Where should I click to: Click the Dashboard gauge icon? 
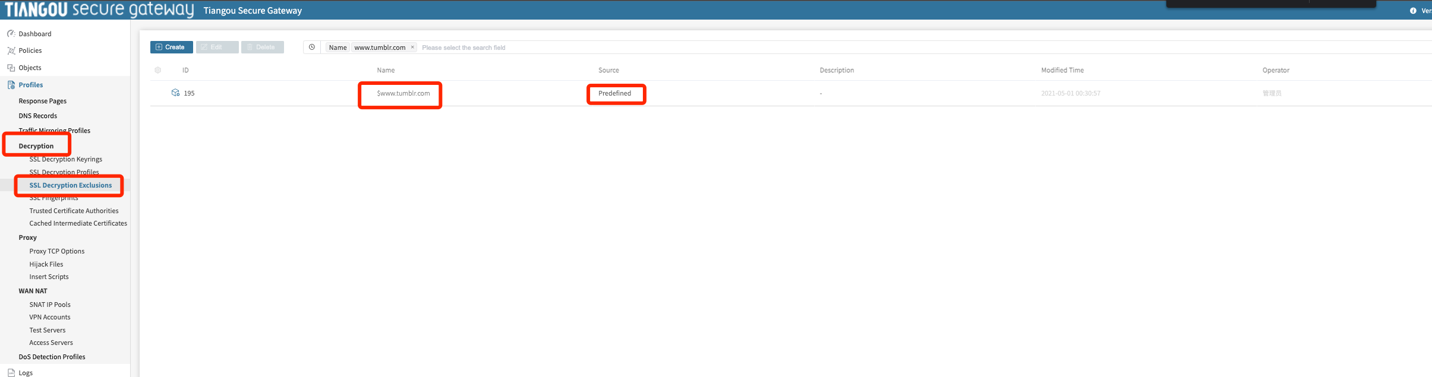click(11, 34)
